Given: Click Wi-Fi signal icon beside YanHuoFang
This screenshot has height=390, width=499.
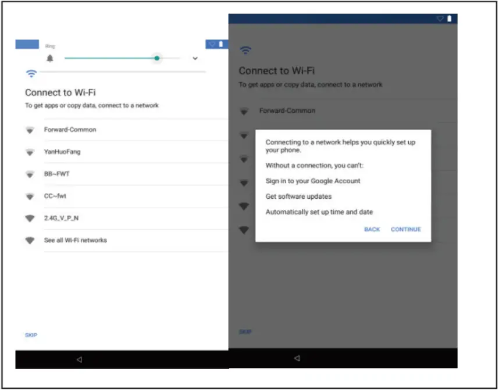Looking at the screenshot, I should (30, 152).
